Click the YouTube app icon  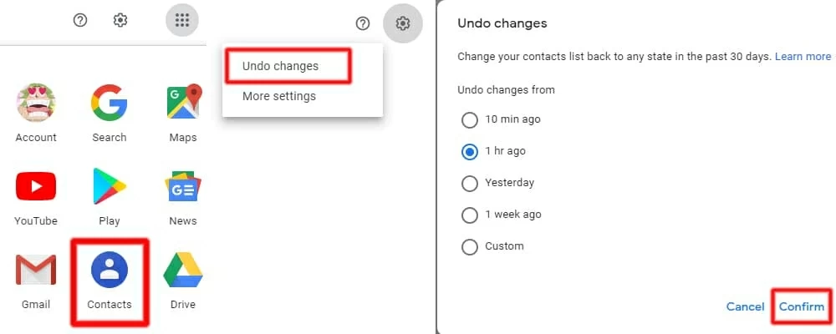(36, 187)
